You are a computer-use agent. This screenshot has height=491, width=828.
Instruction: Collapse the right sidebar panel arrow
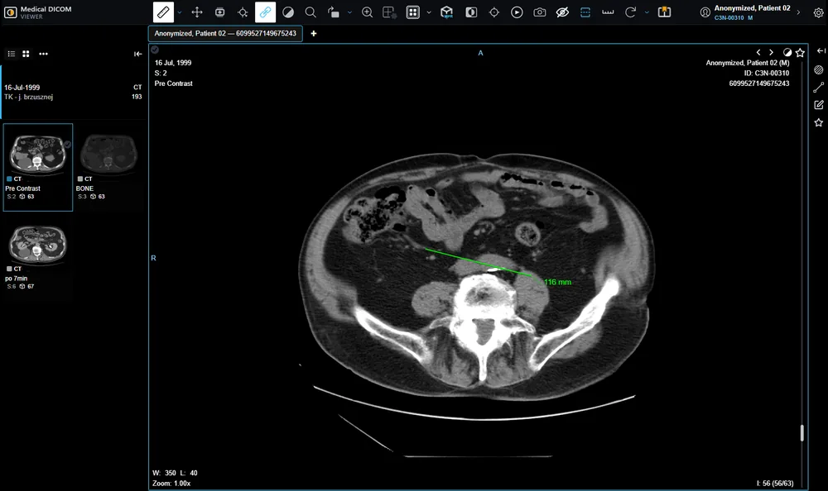pyautogui.click(x=821, y=50)
